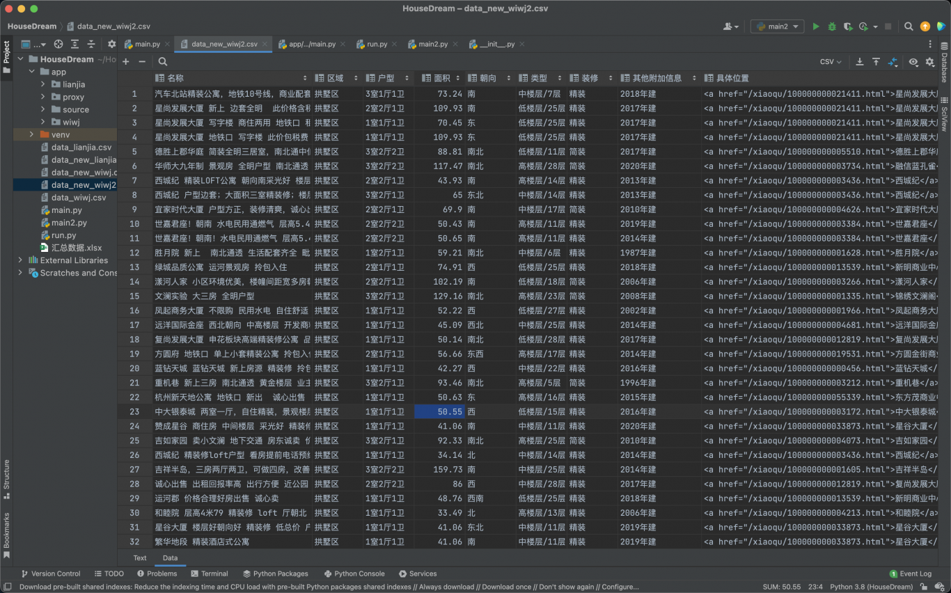
Task: Open the colorful JetBrains Space icon
Action: 941,26
